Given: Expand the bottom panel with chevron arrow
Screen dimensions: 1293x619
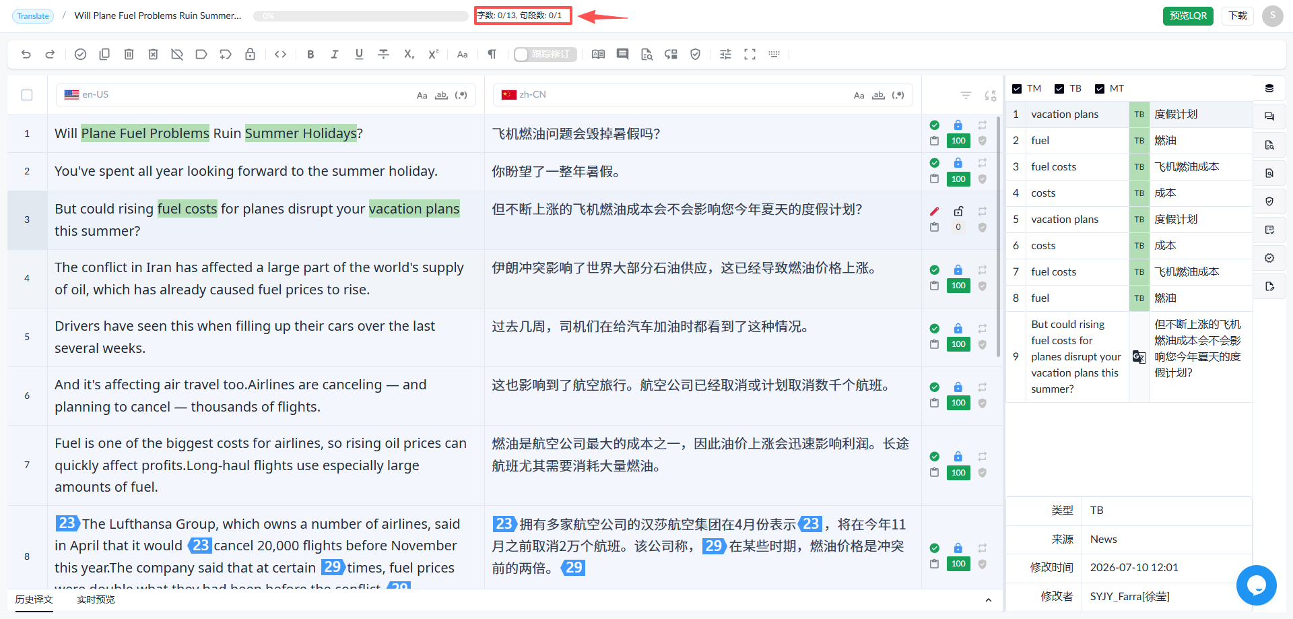Looking at the screenshot, I should [988, 600].
